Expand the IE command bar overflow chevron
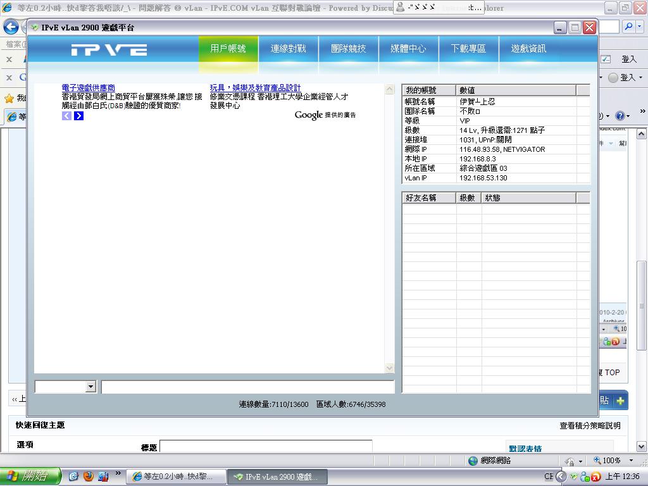 click(x=643, y=111)
